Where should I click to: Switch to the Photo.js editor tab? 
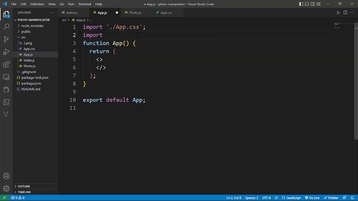[x=136, y=13]
